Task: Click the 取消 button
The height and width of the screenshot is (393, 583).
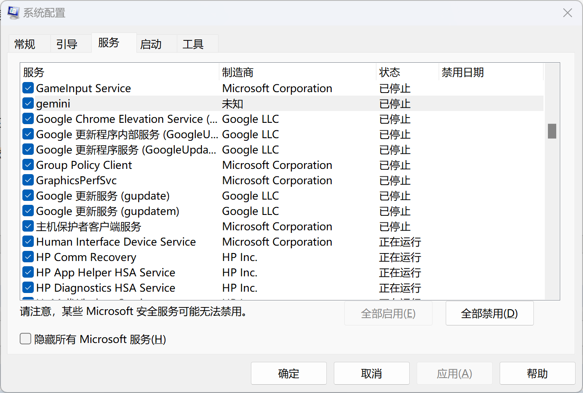Action: pyautogui.click(x=372, y=374)
